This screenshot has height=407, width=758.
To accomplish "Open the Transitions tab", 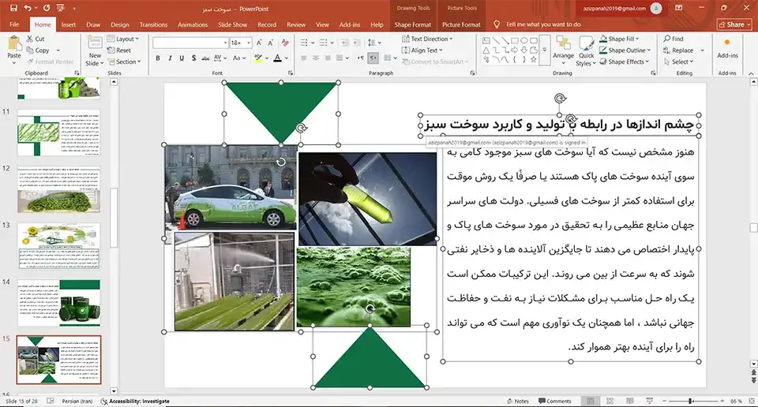I will [153, 24].
